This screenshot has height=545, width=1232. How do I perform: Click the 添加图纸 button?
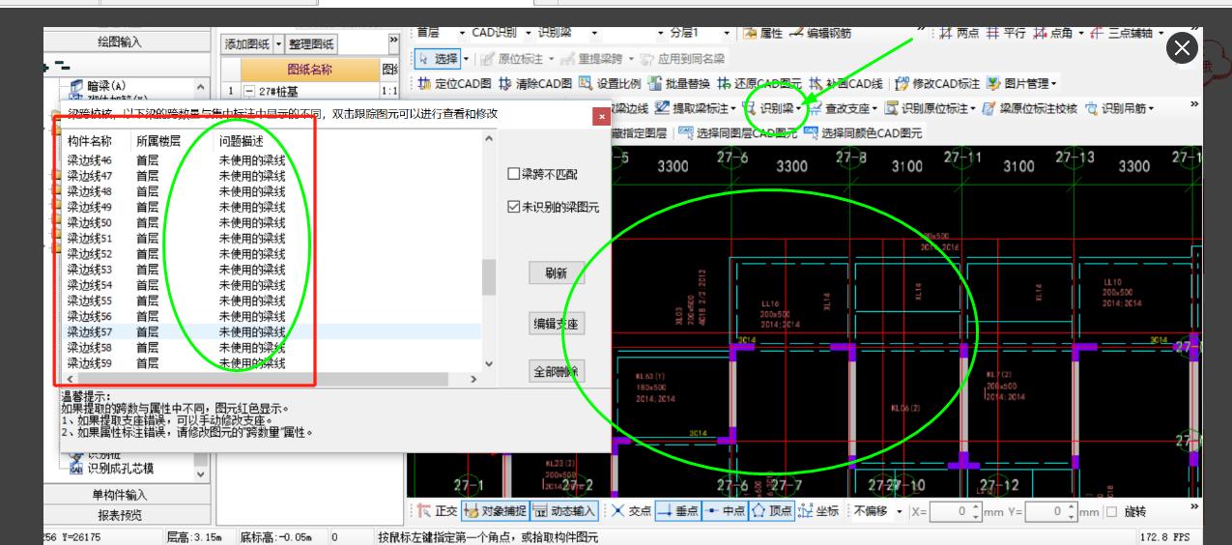pos(248,43)
